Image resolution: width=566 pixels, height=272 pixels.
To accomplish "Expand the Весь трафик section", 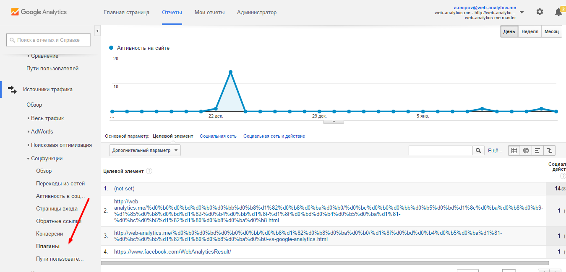I will (29, 118).
